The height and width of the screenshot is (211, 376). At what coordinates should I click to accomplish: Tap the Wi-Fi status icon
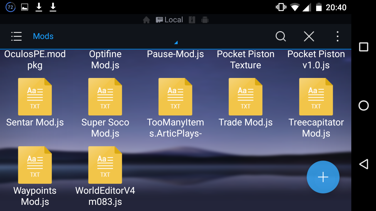(x=295, y=7)
